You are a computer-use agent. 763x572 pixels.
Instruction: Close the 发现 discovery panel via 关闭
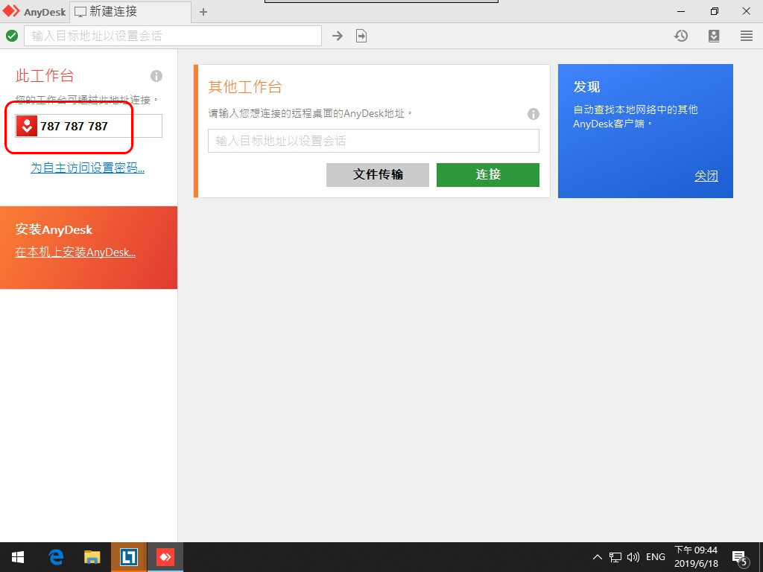706,176
